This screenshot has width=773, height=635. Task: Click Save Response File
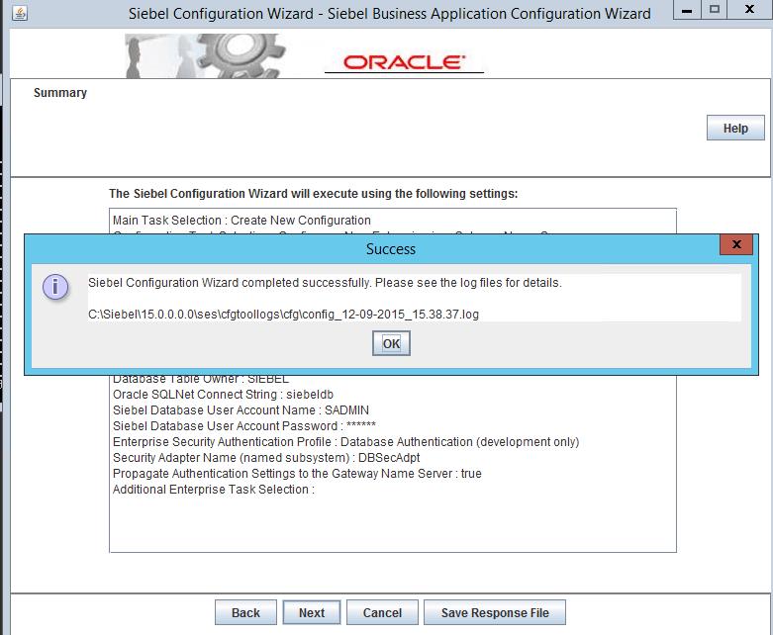[495, 612]
